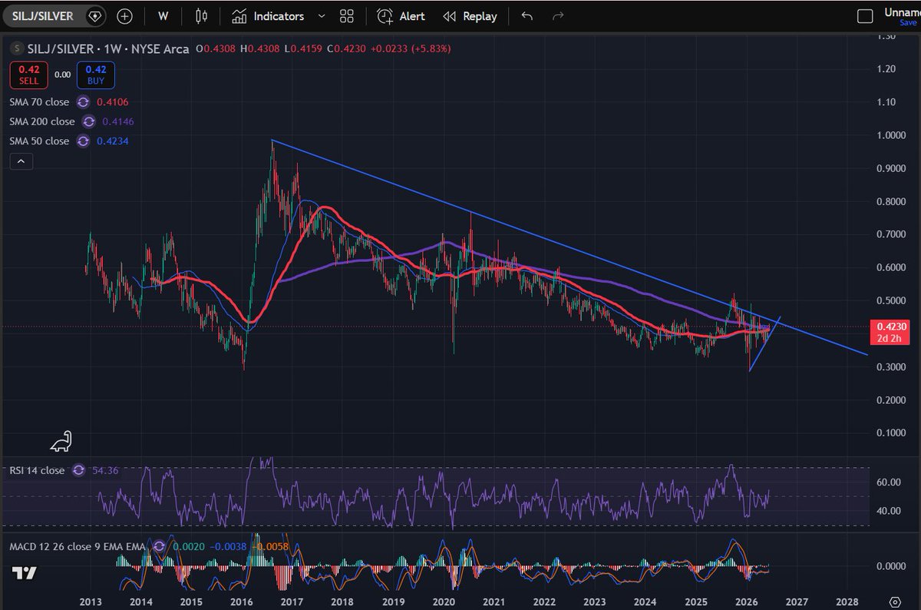The width and height of the screenshot is (921, 610).
Task: Click the 0.5000 price scale label
Action: click(x=890, y=300)
